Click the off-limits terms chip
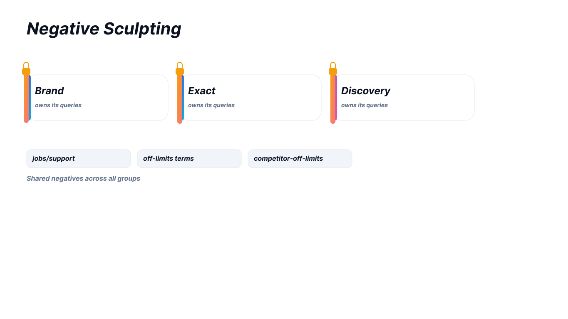This screenshot has width=568, height=319. click(189, 159)
